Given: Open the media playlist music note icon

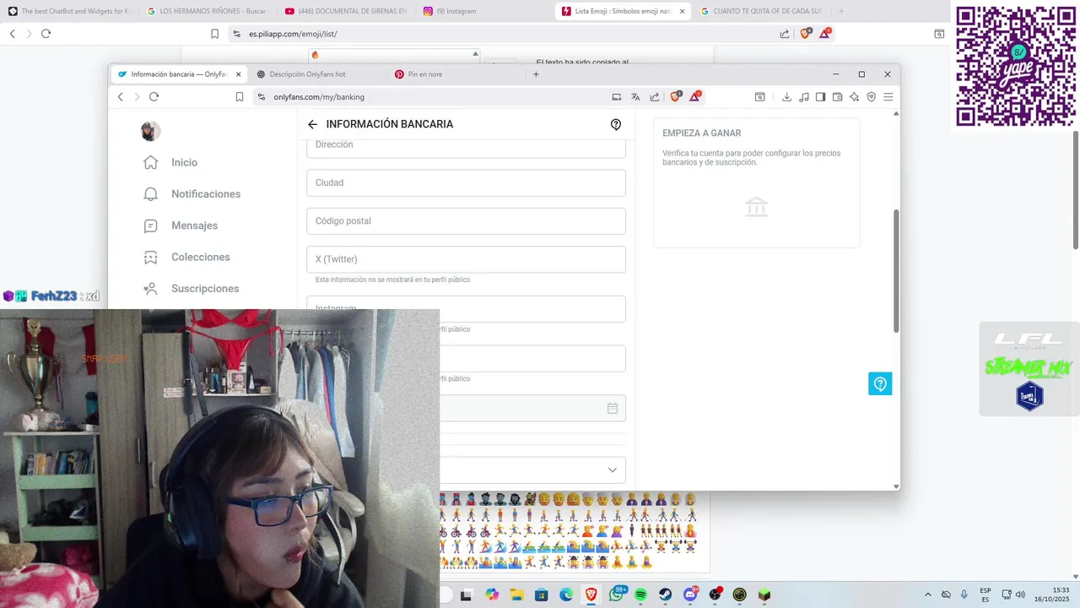Looking at the screenshot, I should coord(803,97).
